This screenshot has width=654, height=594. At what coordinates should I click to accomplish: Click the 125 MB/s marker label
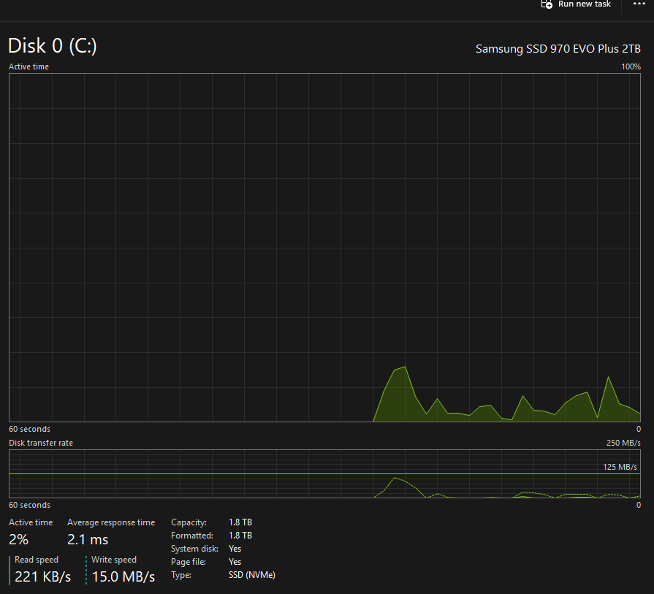click(620, 467)
